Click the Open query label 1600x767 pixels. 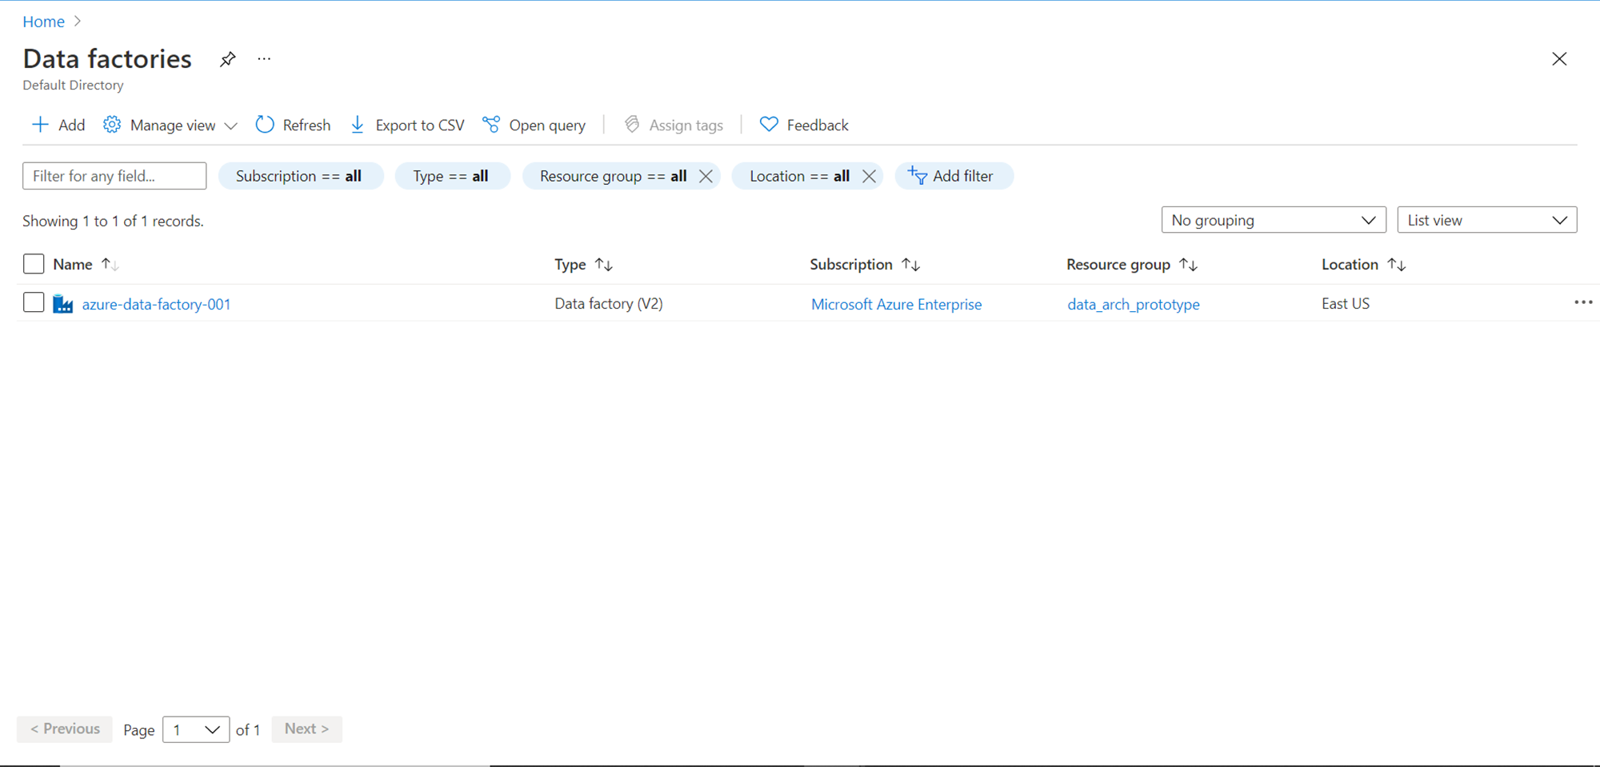point(547,126)
